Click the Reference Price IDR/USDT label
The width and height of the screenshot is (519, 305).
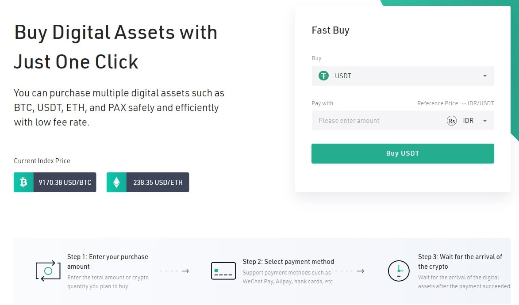coord(455,103)
